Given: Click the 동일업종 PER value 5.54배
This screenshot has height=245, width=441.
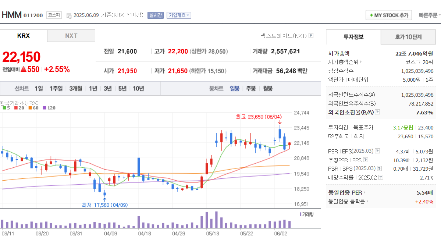Looking at the screenshot, I should pos(425,193).
